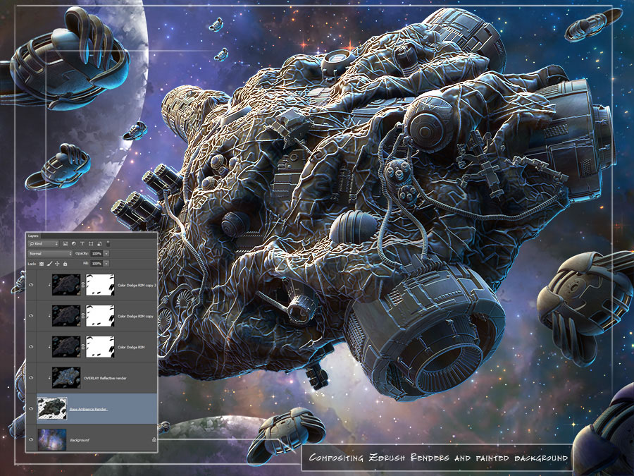Filter layers by smart object icon
This screenshot has height=476, width=634.
click(99, 244)
